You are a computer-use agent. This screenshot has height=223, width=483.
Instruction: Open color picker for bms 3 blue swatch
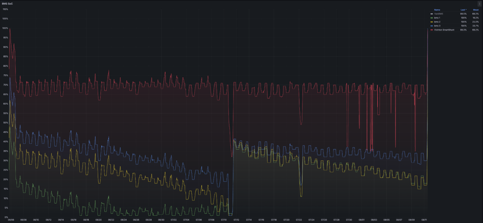431,26
